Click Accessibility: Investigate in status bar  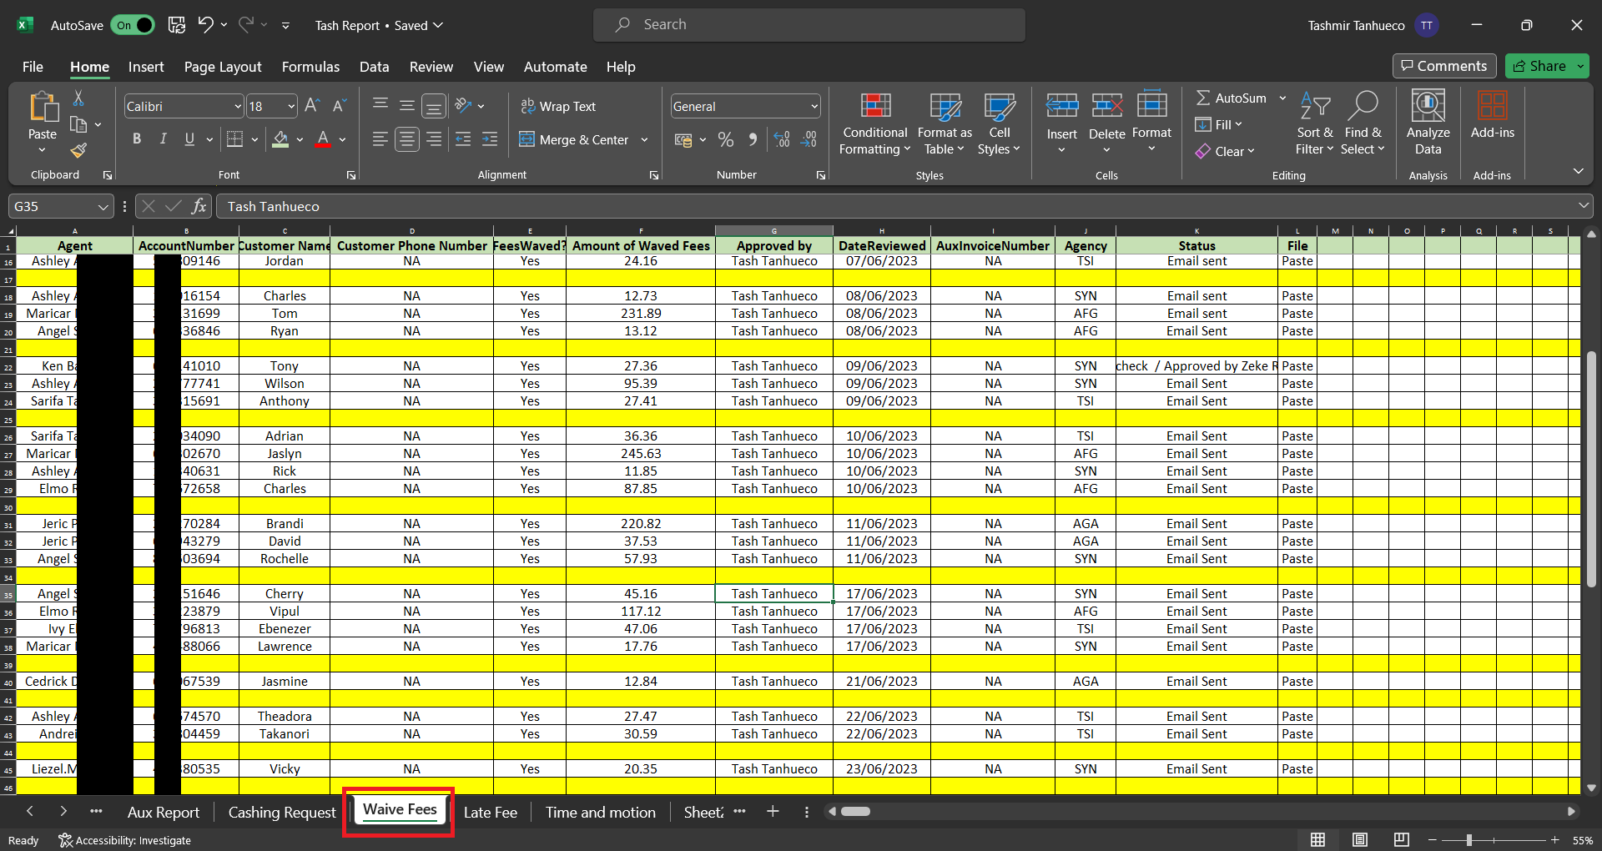pos(125,840)
